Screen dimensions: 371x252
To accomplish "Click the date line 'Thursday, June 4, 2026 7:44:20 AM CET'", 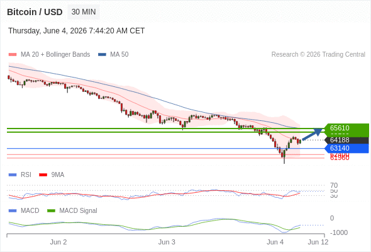I will pos(77,31).
